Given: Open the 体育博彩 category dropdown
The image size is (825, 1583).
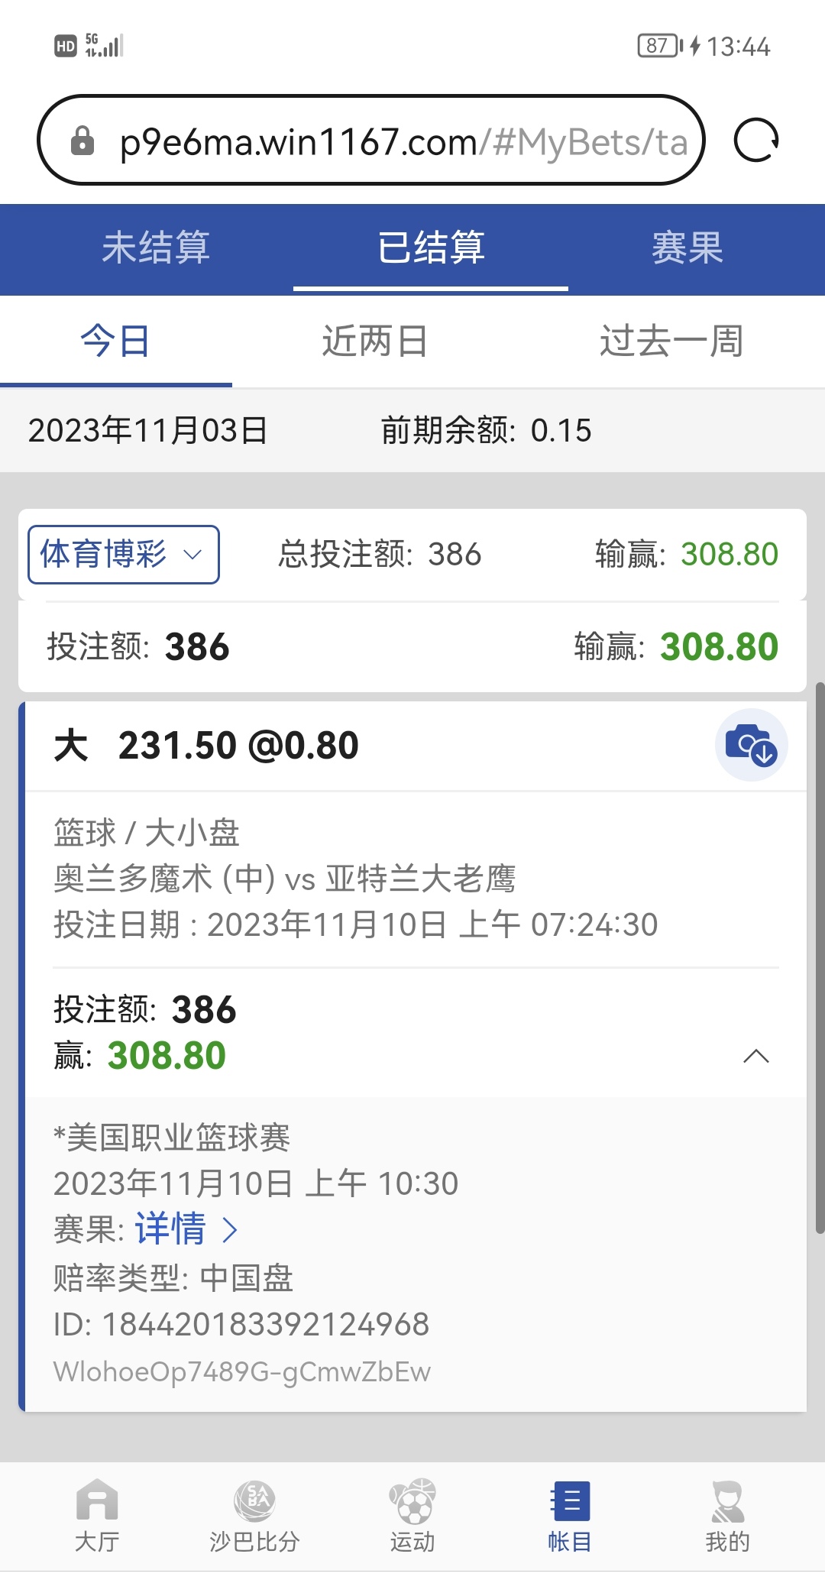Looking at the screenshot, I should coord(124,555).
